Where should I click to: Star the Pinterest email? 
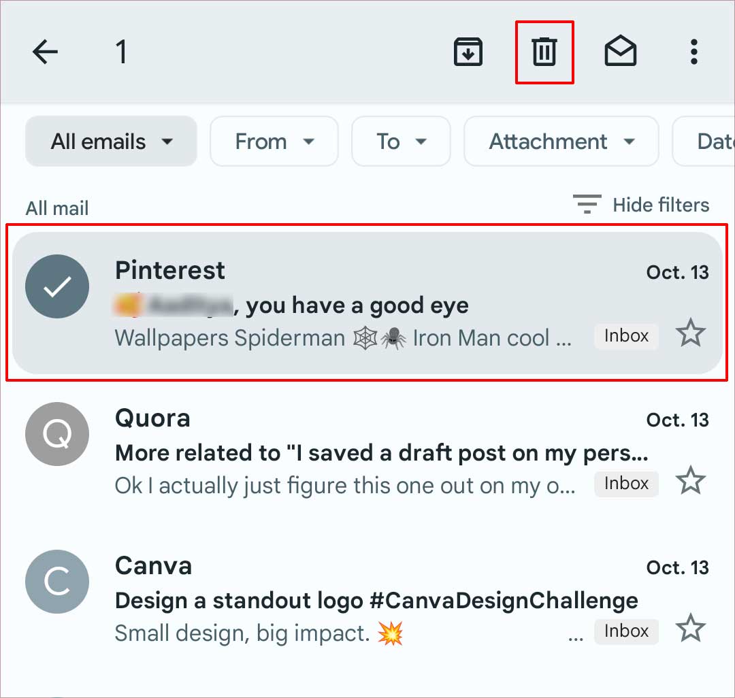(691, 333)
